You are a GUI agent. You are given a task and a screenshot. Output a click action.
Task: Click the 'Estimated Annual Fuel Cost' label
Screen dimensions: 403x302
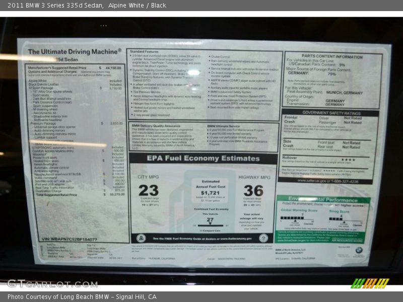click(x=211, y=184)
